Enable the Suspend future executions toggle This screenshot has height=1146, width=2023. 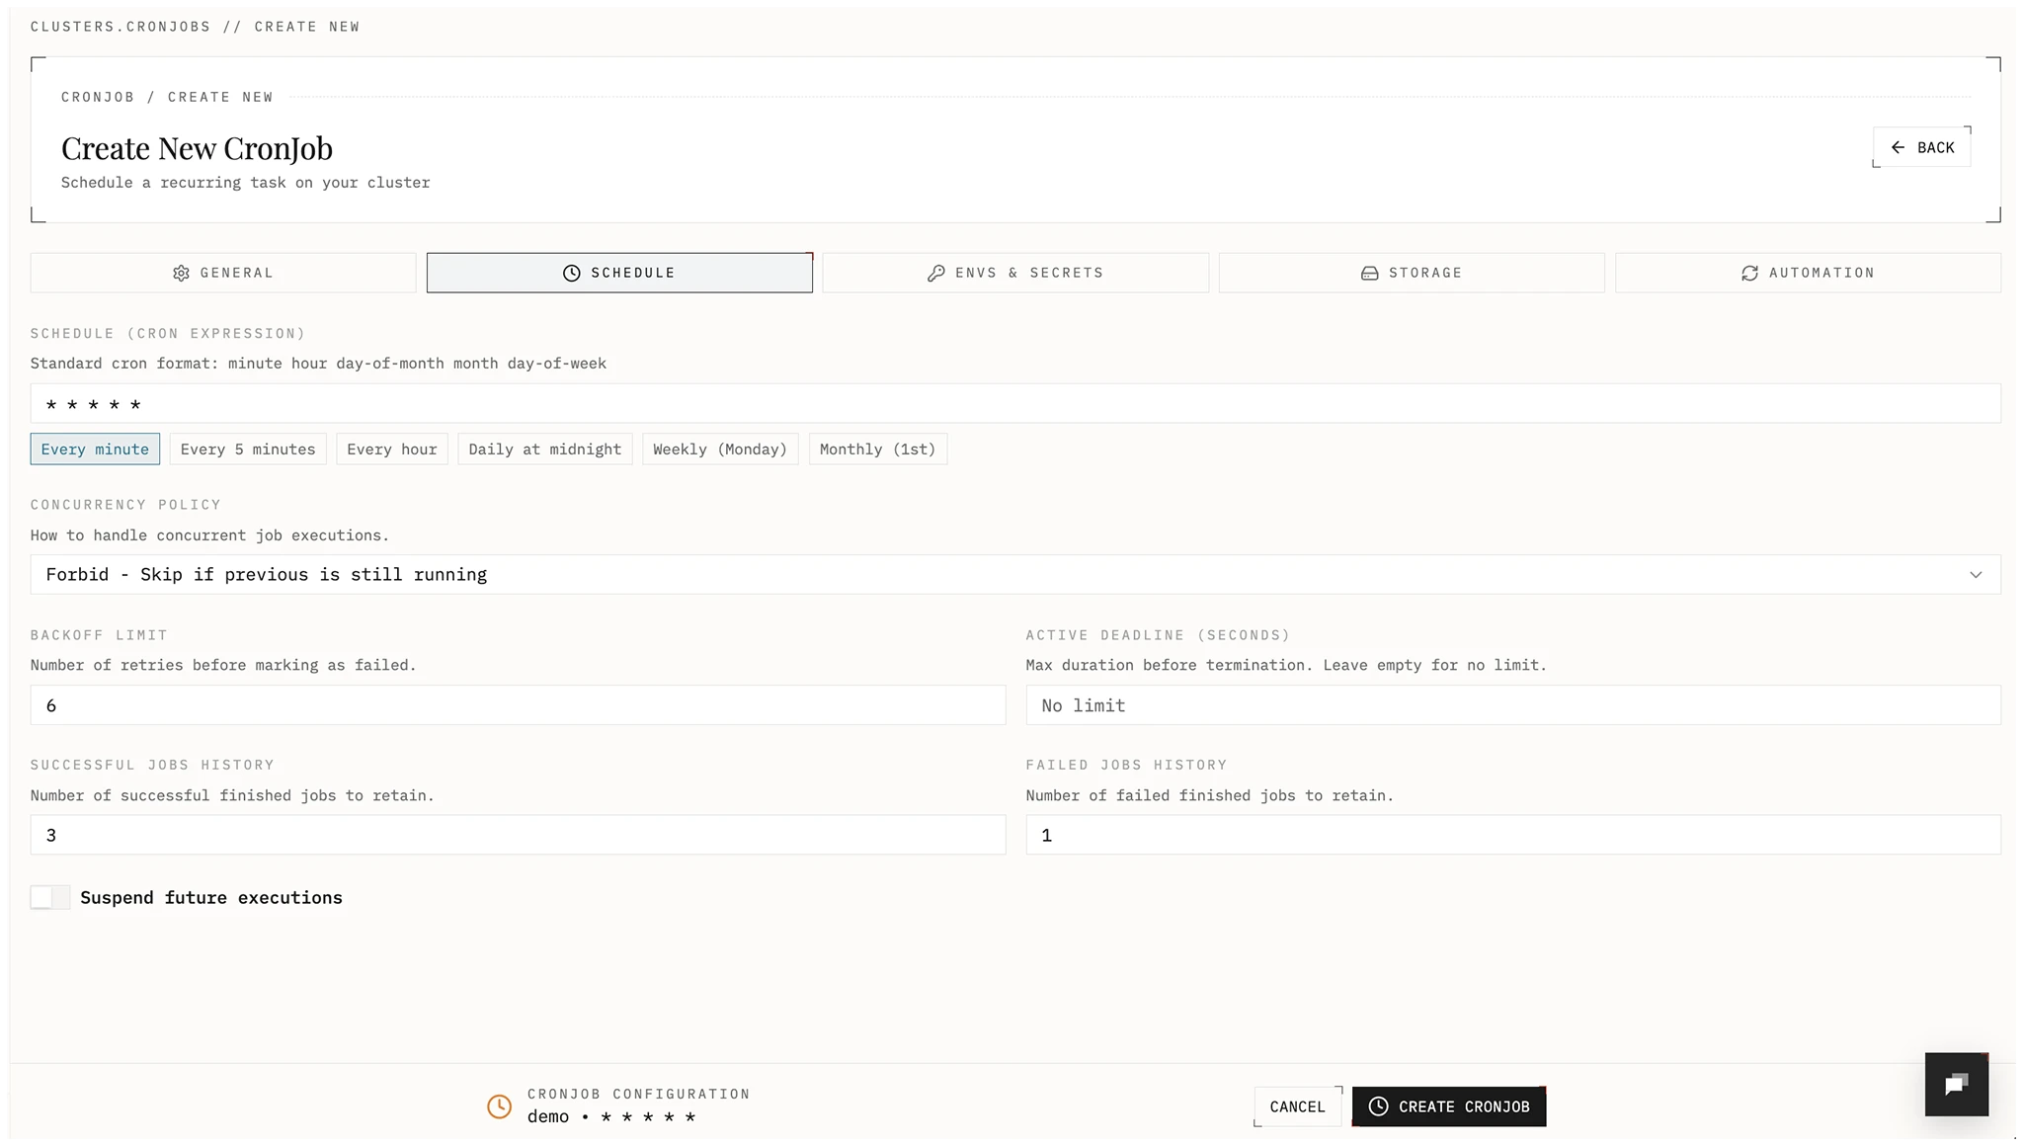click(x=49, y=897)
